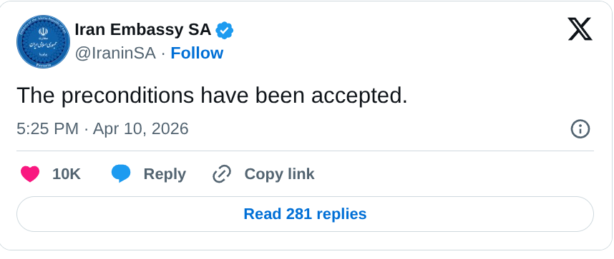Screen dimensions: 614x259
Task: Open Read 281 replies
Action: point(305,214)
